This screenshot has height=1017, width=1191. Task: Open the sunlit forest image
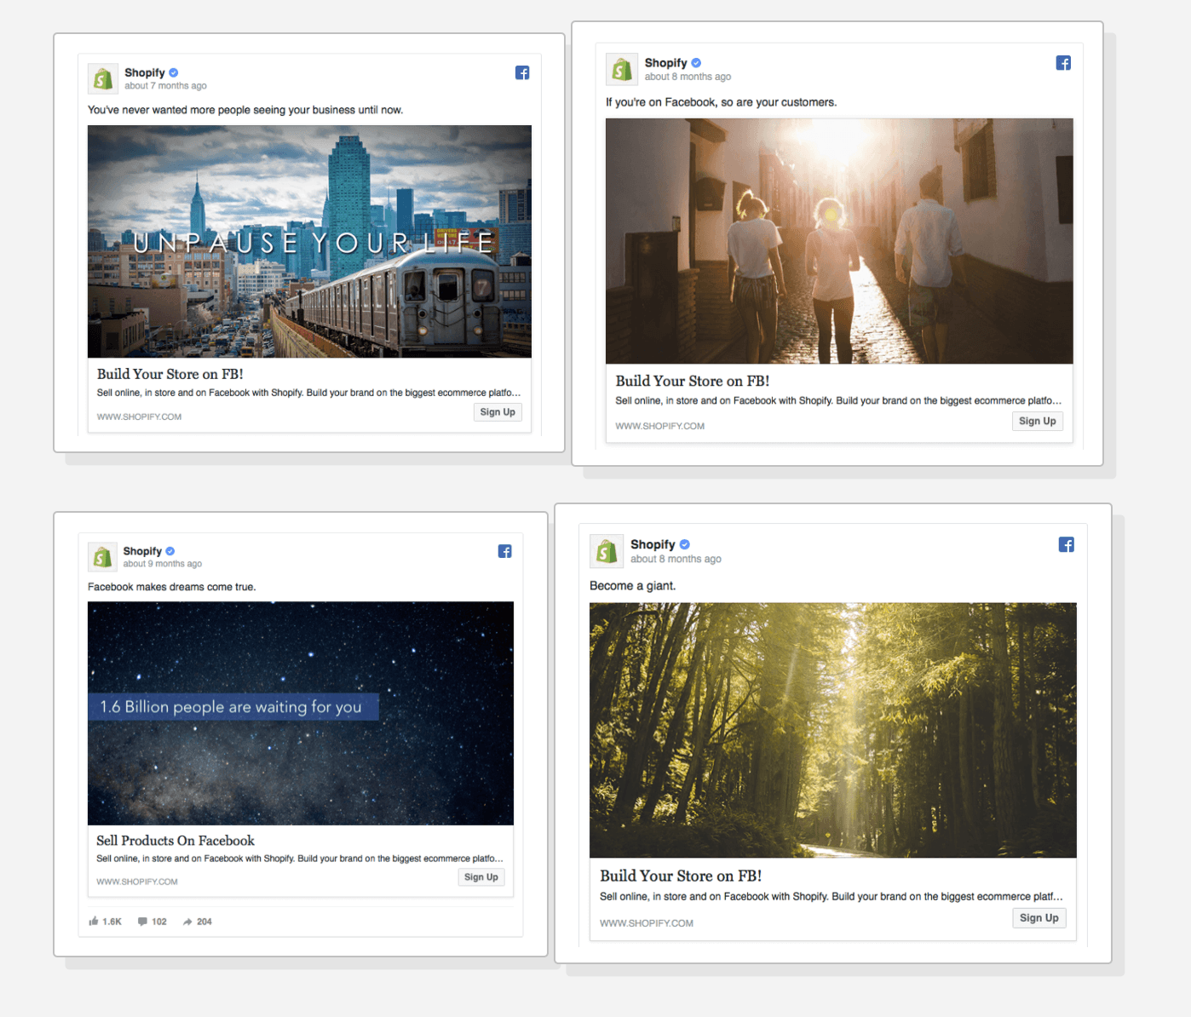833,730
